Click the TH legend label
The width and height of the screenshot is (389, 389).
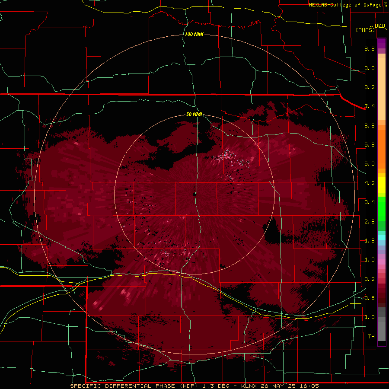[371, 337]
